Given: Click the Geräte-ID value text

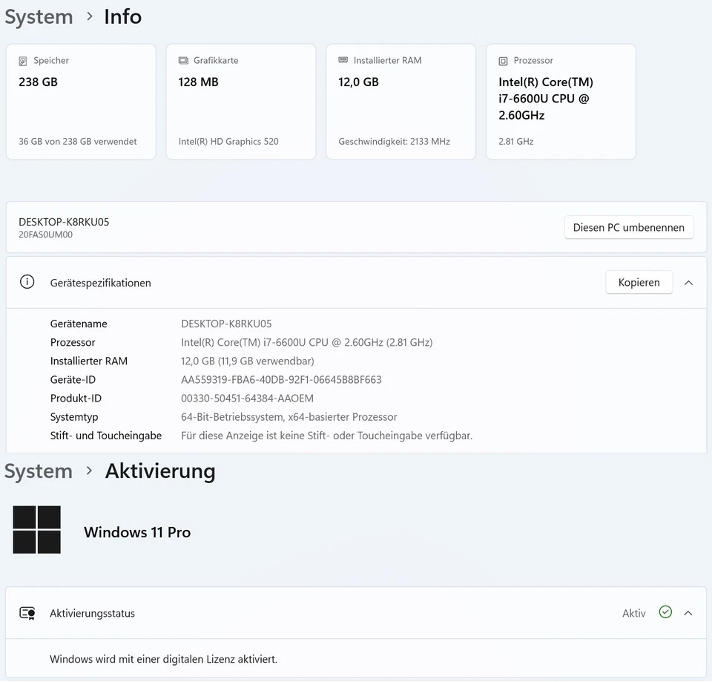Looking at the screenshot, I should (281, 380).
